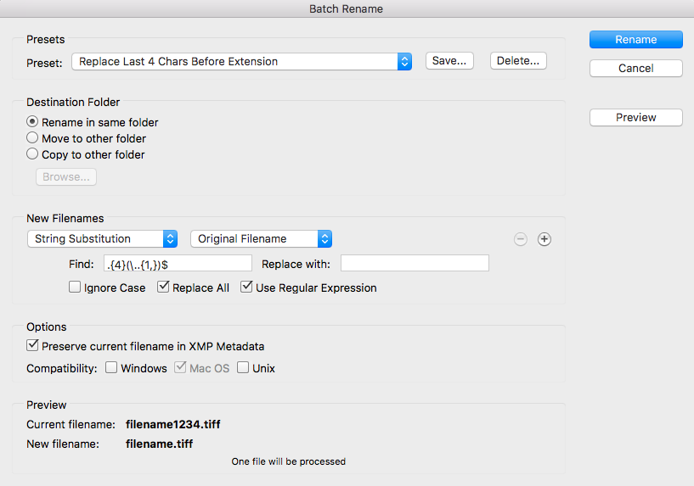Choose Move to other folder option
694x486 pixels.
pyautogui.click(x=33, y=138)
